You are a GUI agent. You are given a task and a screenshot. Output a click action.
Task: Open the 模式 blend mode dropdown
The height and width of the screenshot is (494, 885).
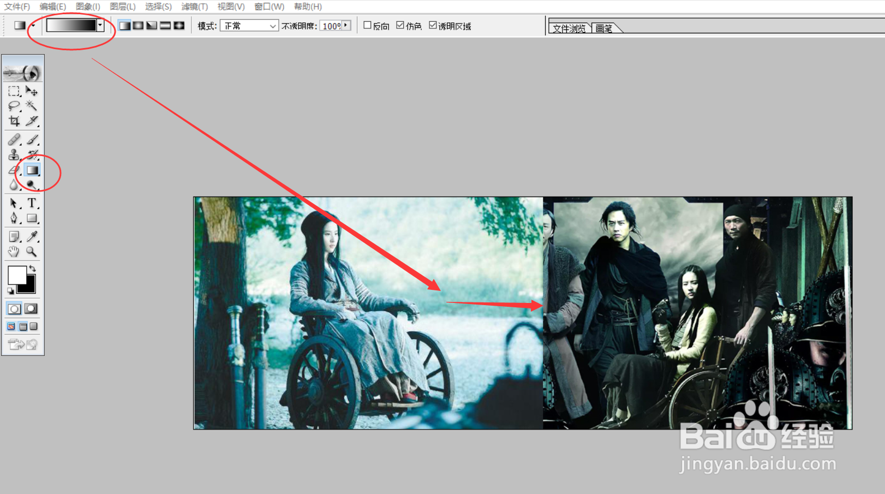tap(249, 26)
